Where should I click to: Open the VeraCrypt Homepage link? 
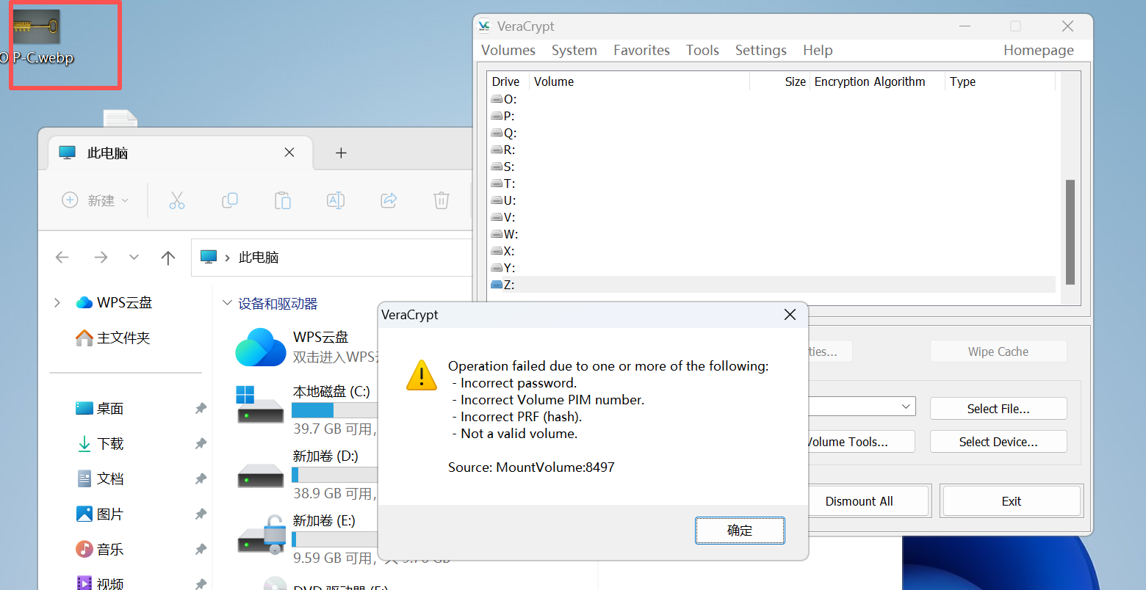click(1039, 50)
